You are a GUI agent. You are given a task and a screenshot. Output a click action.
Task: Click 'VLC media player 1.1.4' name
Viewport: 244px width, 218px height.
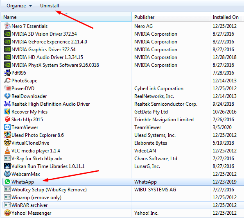[x=36, y=151]
